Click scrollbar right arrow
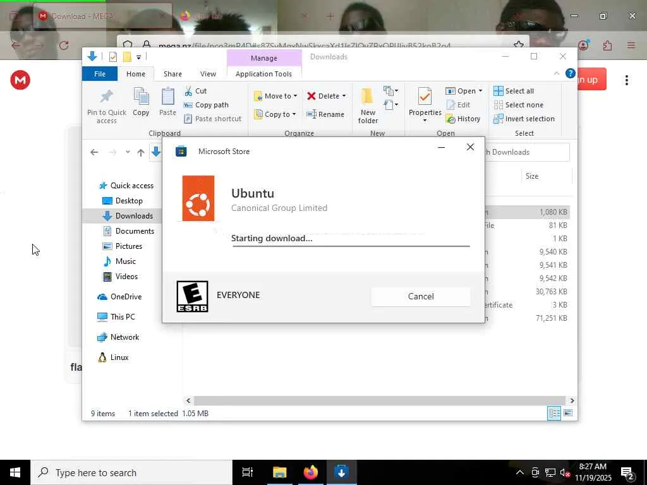The image size is (647, 485). click(x=572, y=400)
